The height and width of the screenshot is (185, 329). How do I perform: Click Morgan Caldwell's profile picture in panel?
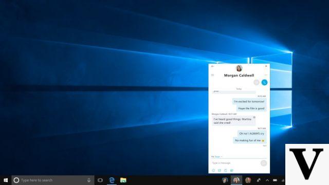[x=239, y=68]
